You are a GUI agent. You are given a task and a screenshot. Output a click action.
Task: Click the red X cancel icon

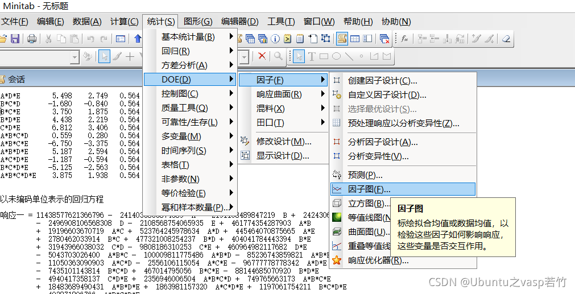[262, 56]
